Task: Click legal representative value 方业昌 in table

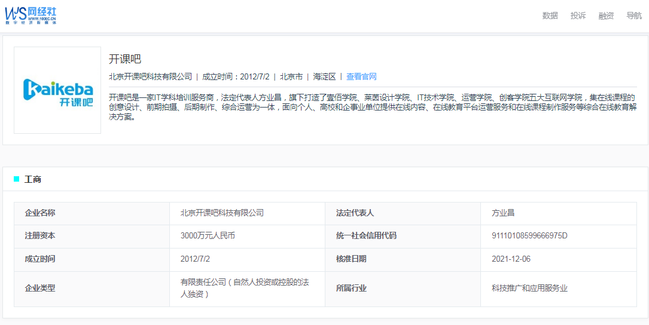Action: tap(503, 213)
